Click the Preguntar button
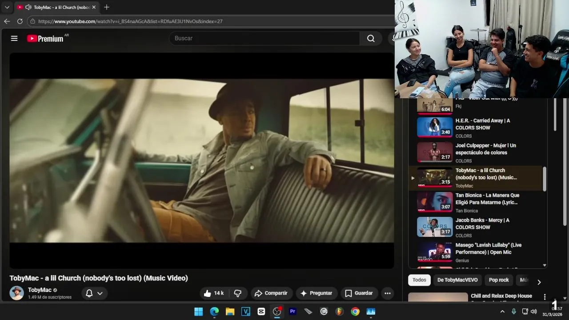Viewport: 569px width, 320px height. point(317,293)
